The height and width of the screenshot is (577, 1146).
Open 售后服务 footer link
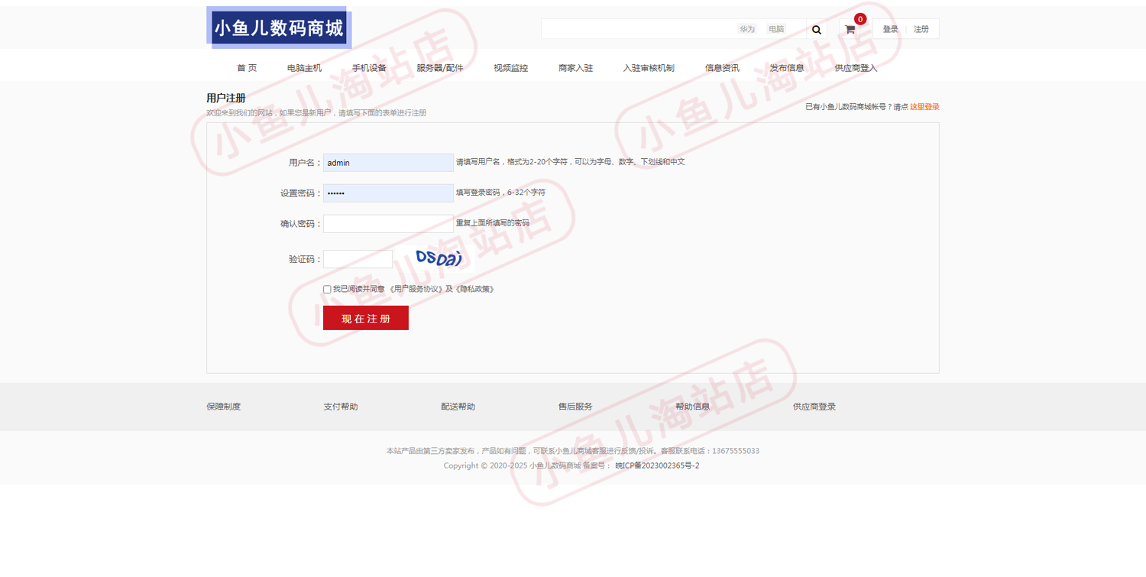(575, 407)
